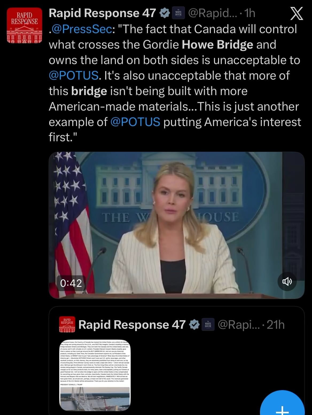Image resolution: width=312 pixels, height=415 pixels.
Task: Click the blue verified badge in main post
Action: [x=165, y=13]
